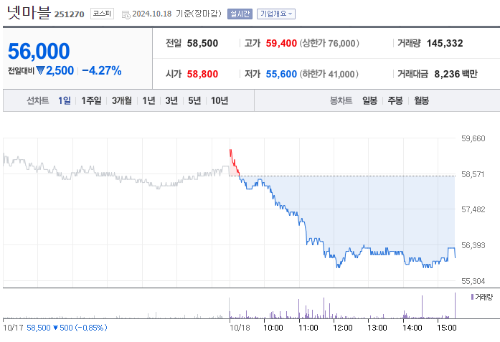Click the 거래량 volume legend marker
The image size is (500, 342).
[472, 297]
